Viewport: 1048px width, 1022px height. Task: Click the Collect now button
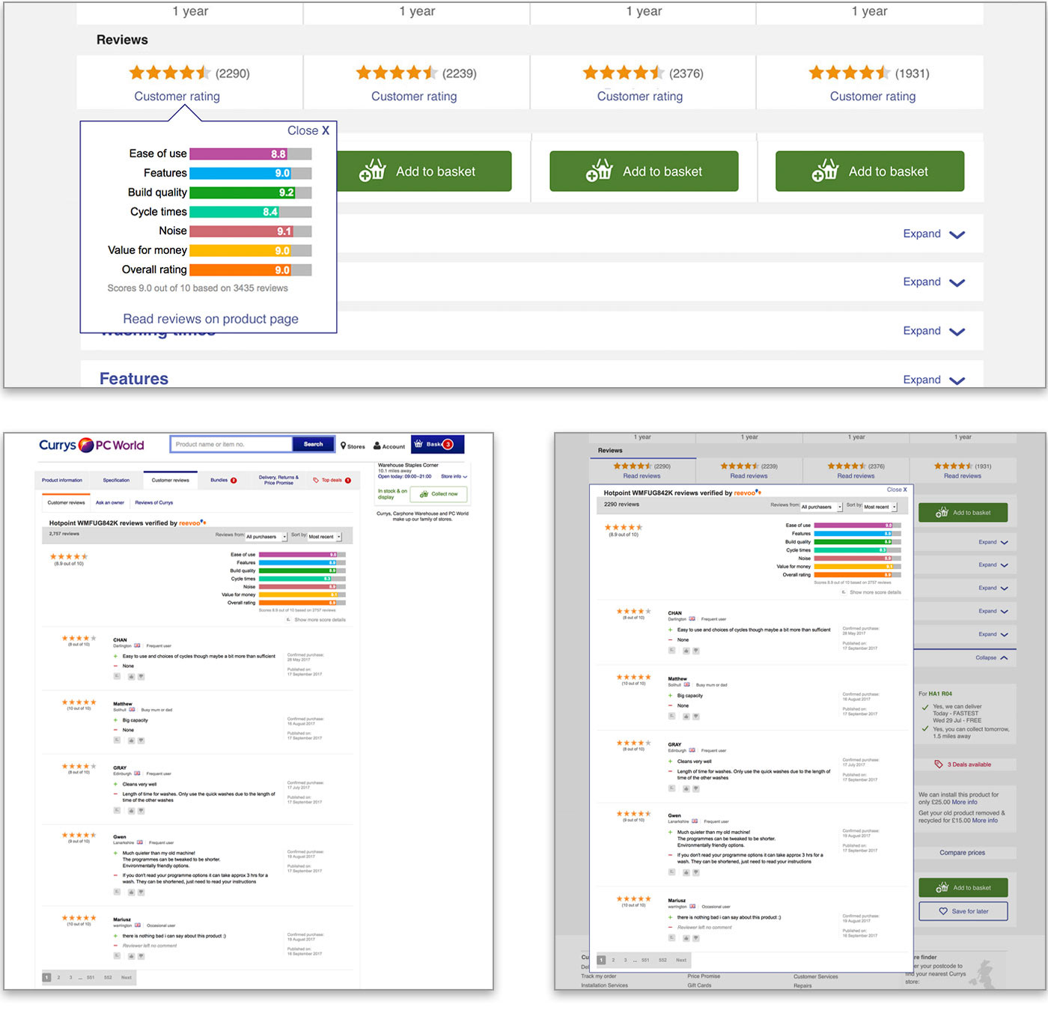point(439,494)
